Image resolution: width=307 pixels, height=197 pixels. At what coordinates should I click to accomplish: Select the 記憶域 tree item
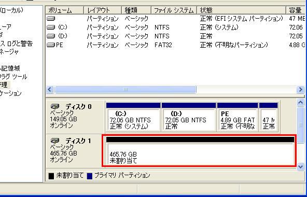(10, 68)
